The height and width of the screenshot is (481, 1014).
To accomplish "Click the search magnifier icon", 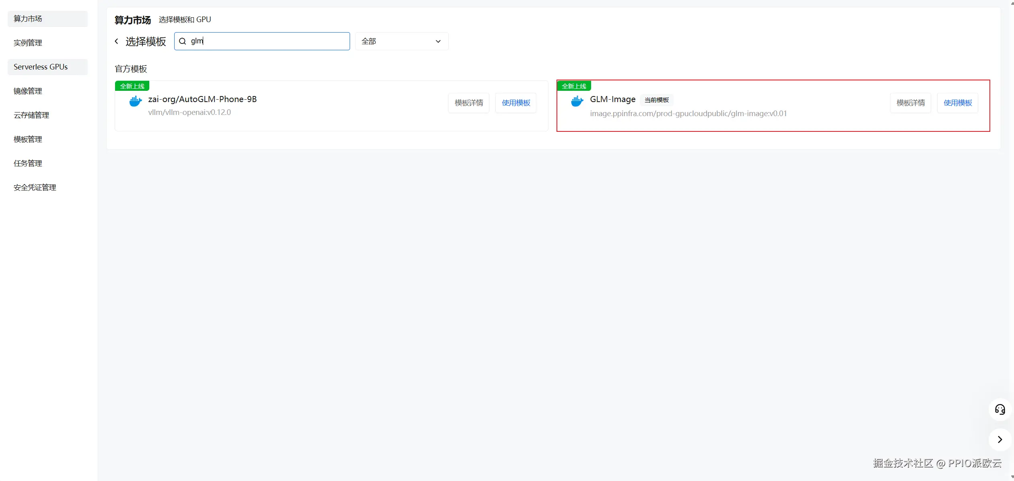I will click(x=182, y=41).
